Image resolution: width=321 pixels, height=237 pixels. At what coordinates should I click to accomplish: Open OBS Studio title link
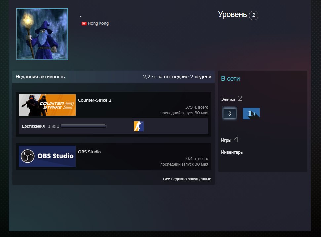[x=89, y=152]
